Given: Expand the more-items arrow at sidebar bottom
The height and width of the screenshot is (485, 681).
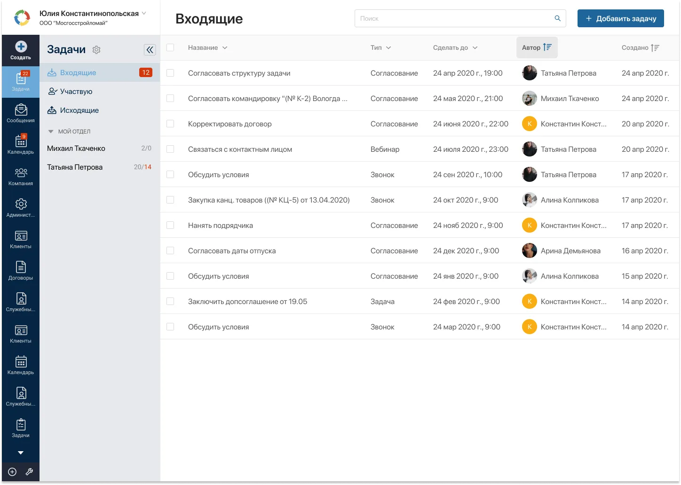Looking at the screenshot, I should coord(21,453).
